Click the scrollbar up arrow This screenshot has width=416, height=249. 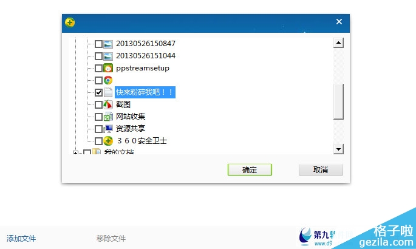coord(338,43)
